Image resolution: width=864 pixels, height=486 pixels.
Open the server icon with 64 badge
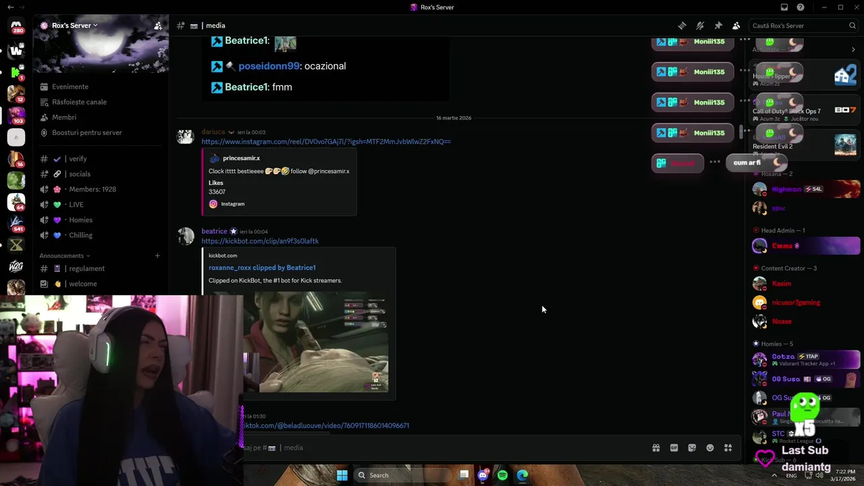[16, 202]
